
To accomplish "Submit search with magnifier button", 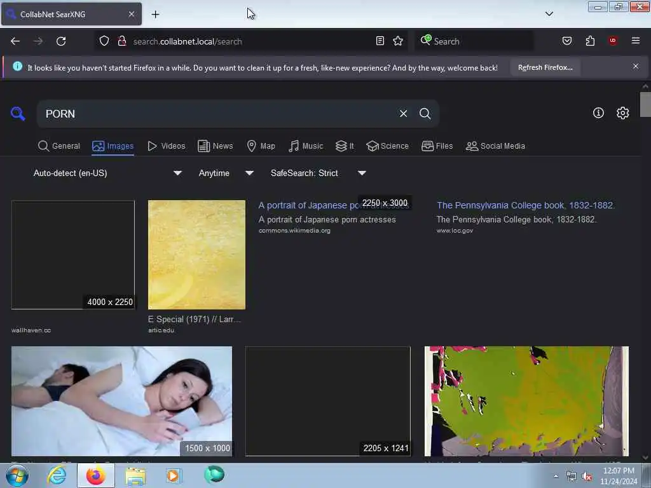I will [x=425, y=113].
